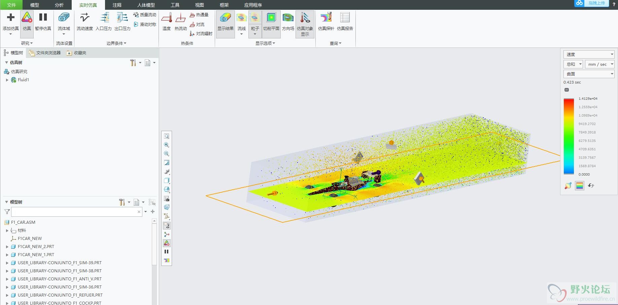The width and height of the screenshot is (618, 305).
Task: Open component dropdown 总和
Action: [x=573, y=64]
